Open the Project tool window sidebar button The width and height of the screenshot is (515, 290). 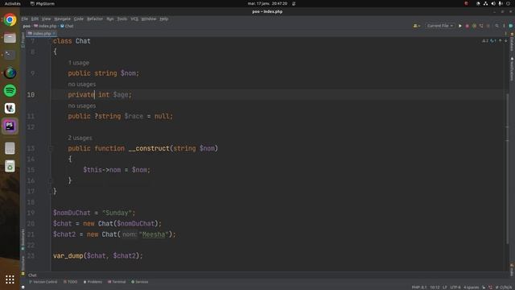23,40
